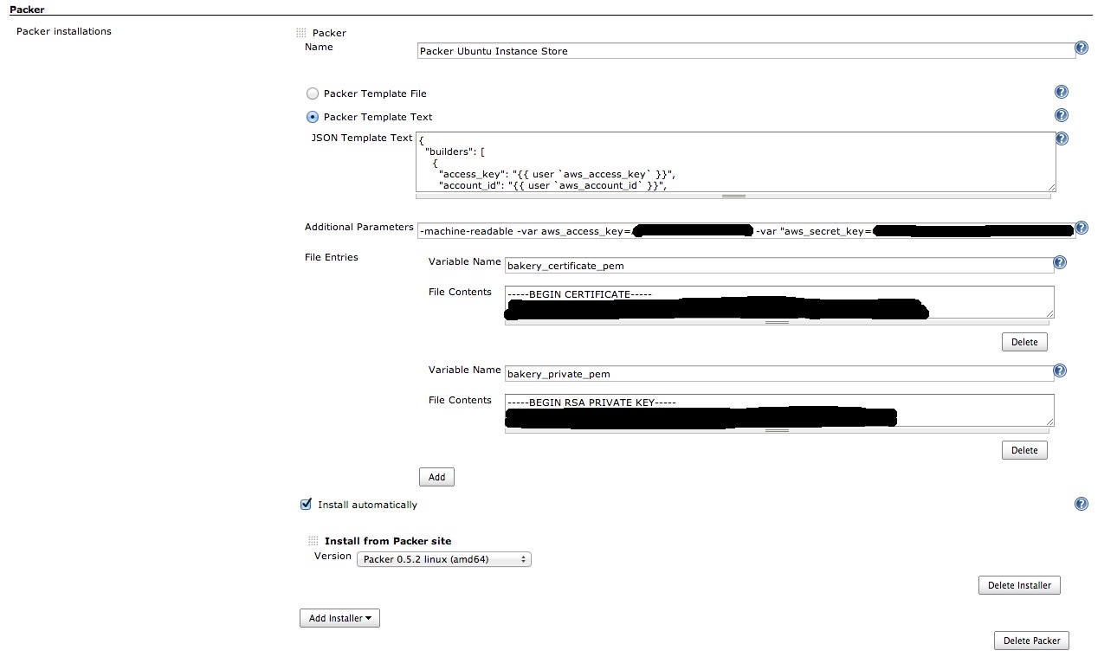Click the drag handle beside Install from Packer site
Image resolution: width=1117 pixels, height=657 pixels.
[313, 540]
